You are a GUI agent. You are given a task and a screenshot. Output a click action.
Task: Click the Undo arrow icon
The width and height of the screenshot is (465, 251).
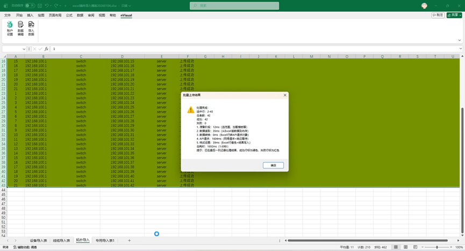(47, 5)
